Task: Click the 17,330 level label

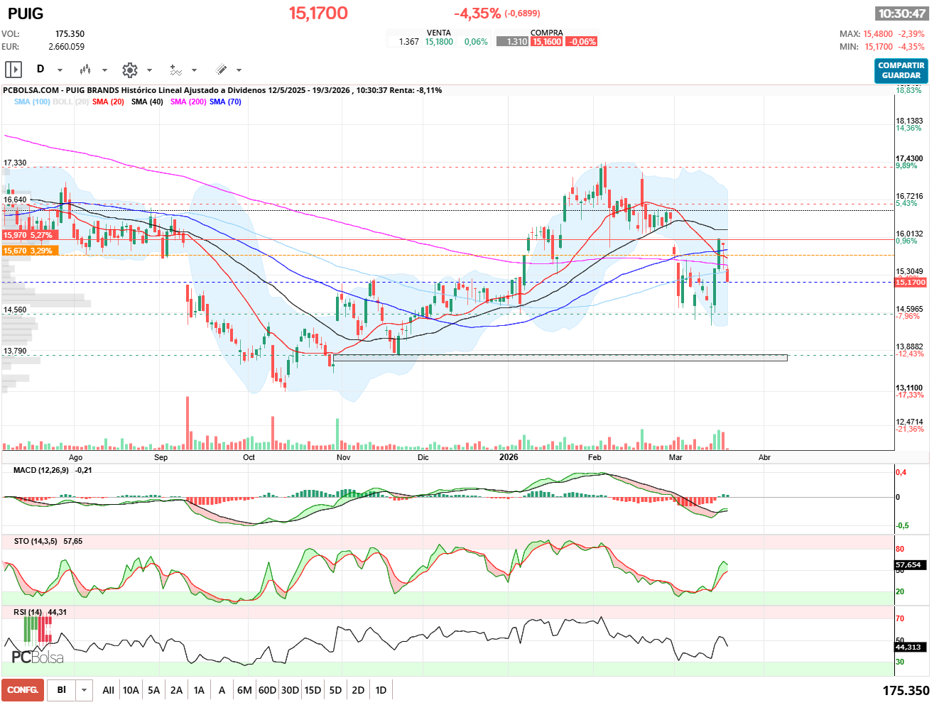Action: (15, 163)
